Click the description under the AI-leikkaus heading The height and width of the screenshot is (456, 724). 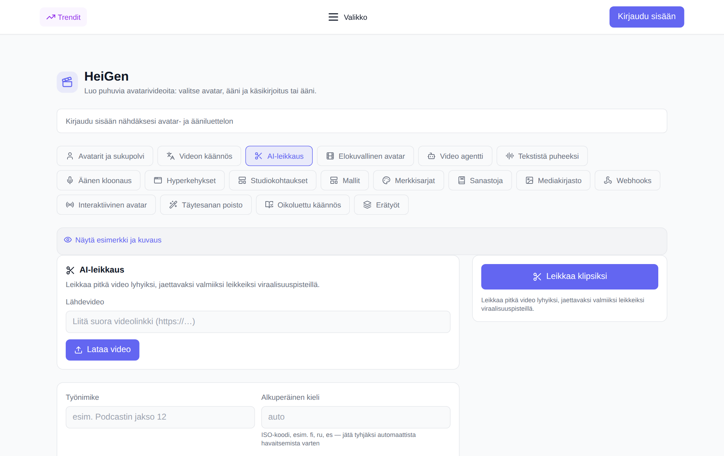point(193,285)
